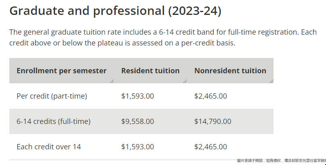Select the Resident tuition column header

tap(150, 71)
